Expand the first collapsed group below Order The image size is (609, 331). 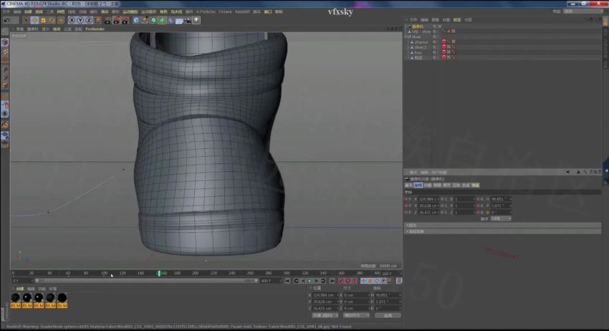tap(502, 226)
